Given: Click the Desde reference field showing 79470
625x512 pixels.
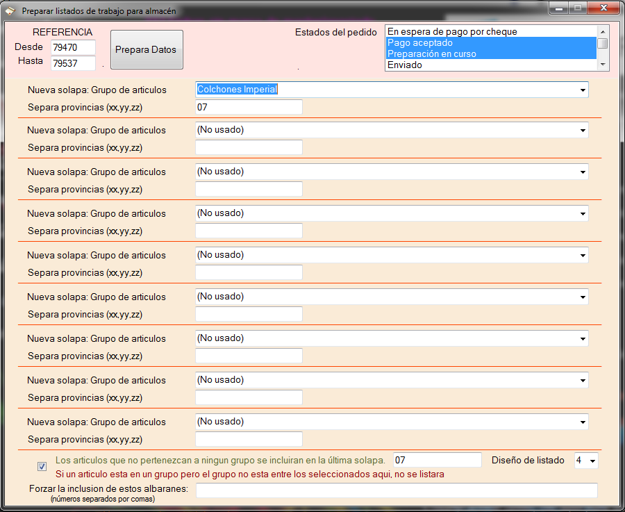Looking at the screenshot, I should click(74, 47).
